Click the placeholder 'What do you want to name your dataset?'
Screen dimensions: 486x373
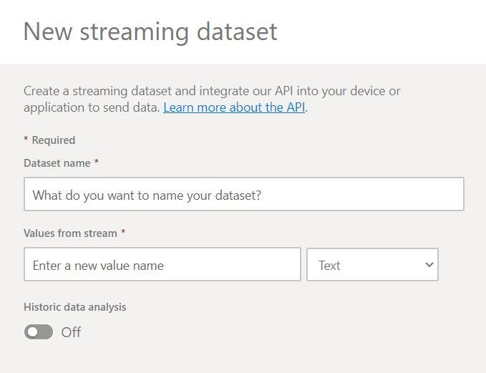[147, 195]
